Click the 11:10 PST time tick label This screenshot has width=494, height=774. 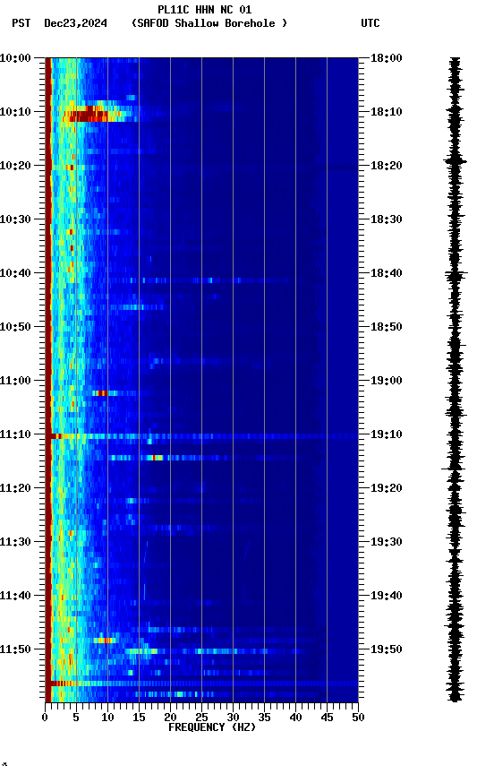[15, 434]
